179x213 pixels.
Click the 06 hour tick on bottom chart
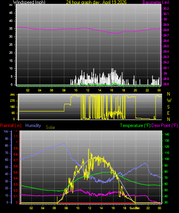tap(55, 208)
